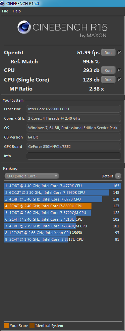Click the empty Info input field
125x331 pixels.
(x=74, y=156)
